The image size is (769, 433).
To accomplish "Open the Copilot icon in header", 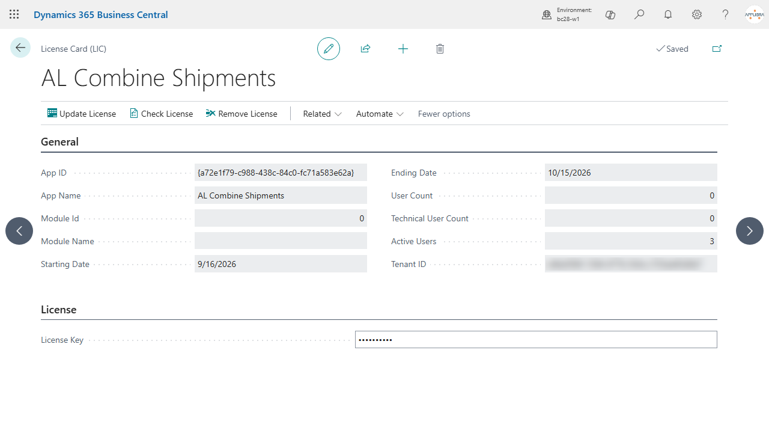I will tap(610, 14).
